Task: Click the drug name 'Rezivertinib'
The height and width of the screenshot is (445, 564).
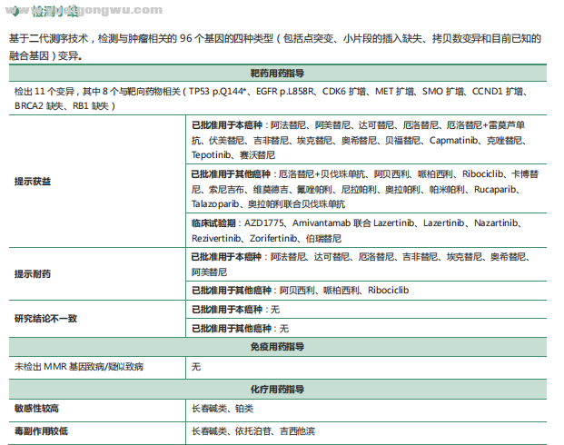Action: point(216,239)
